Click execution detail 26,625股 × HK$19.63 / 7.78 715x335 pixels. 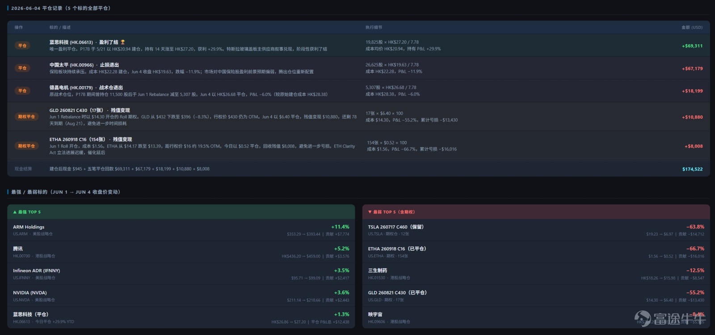[x=392, y=65]
